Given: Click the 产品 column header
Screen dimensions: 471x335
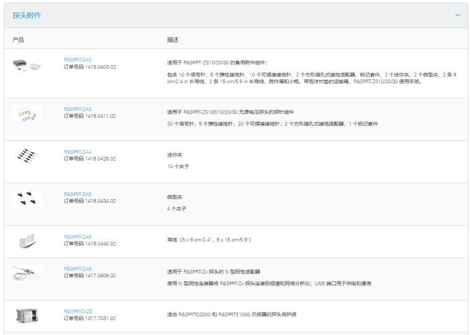Looking at the screenshot, I should [x=19, y=39].
